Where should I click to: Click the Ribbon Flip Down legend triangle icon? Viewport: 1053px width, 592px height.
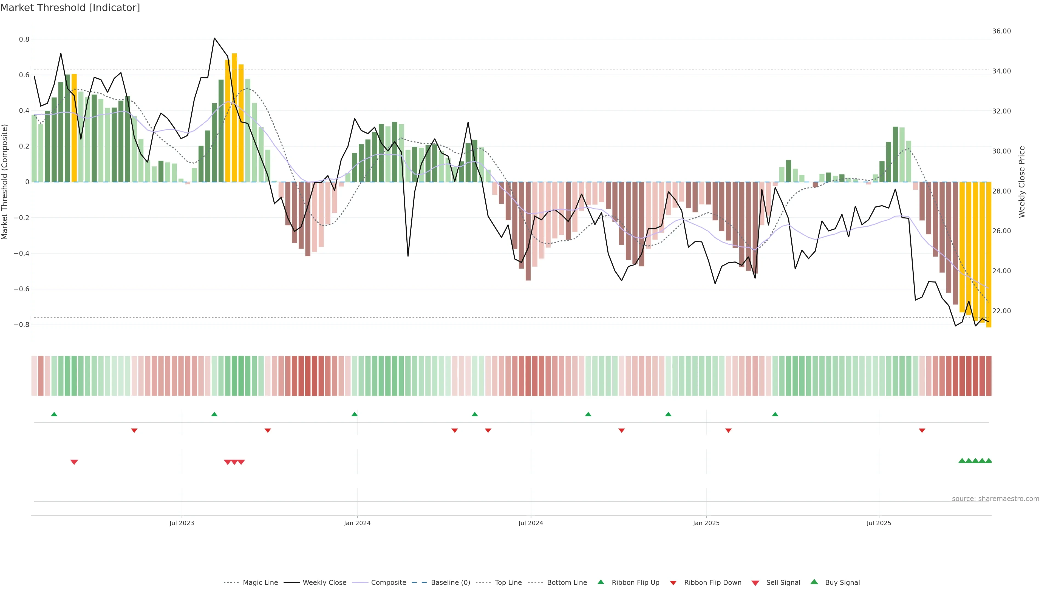click(673, 583)
